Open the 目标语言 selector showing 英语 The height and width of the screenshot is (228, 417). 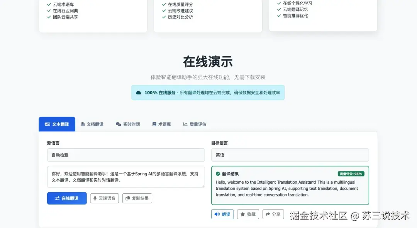(x=290, y=155)
